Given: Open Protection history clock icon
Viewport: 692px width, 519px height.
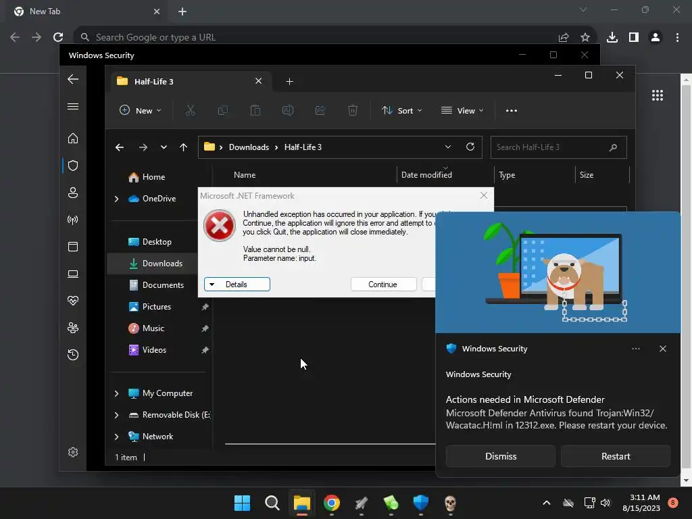Looking at the screenshot, I should (x=73, y=355).
